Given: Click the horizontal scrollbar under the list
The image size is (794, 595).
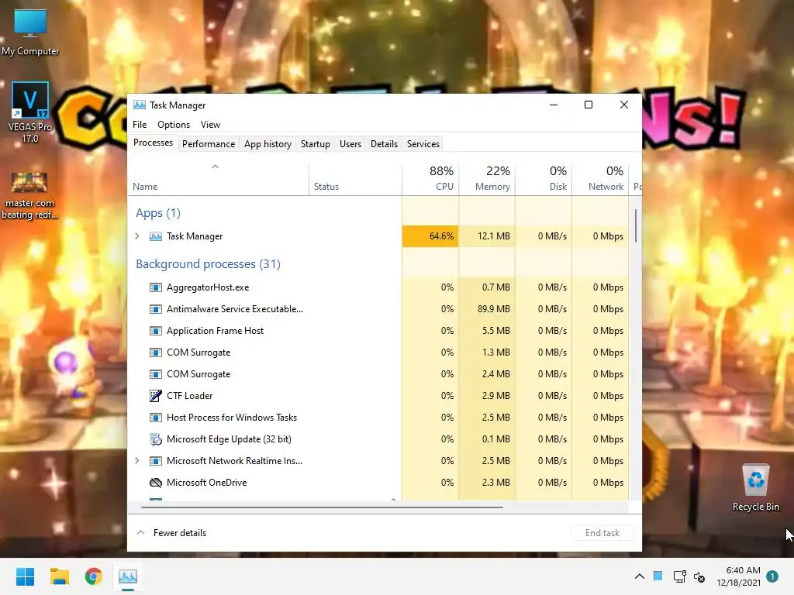Looking at the screenshot, I should click(x=322, y=507).
